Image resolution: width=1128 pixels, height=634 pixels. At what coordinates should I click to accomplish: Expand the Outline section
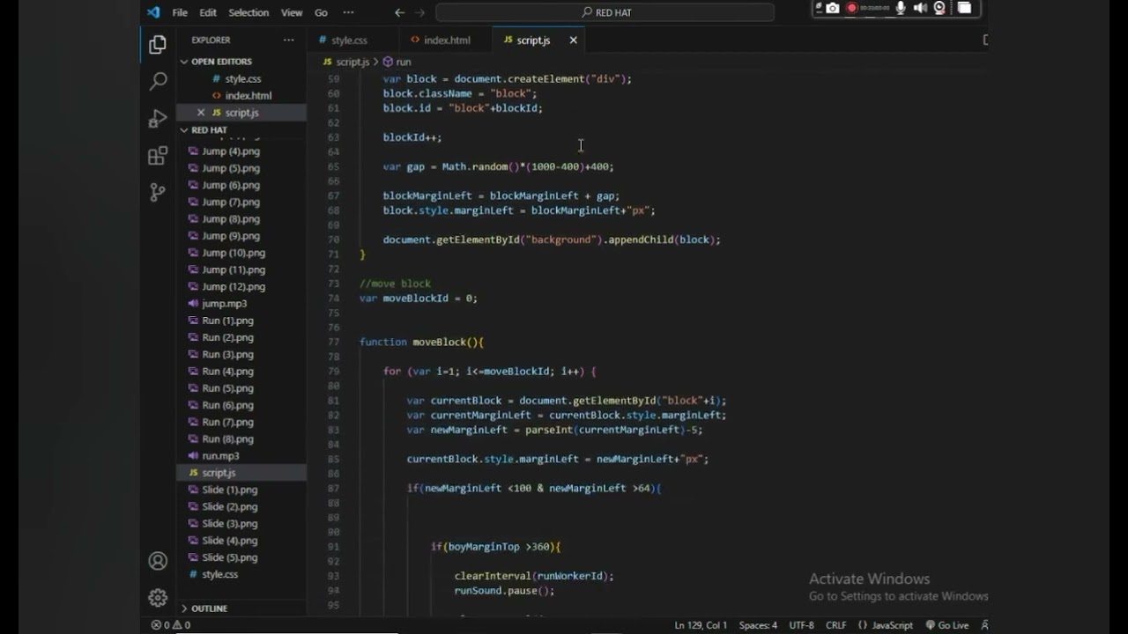coord(241,608)
